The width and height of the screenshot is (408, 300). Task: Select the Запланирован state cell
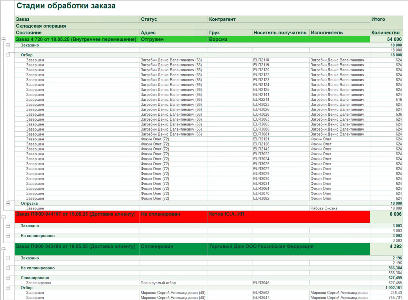(77, 283)
